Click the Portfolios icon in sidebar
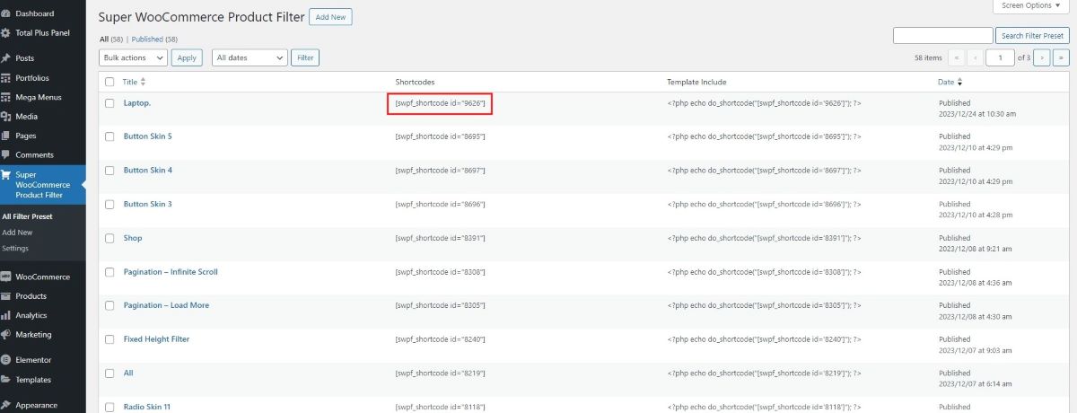The height and width of the screenshot is (413, 1077). (6, 78)
